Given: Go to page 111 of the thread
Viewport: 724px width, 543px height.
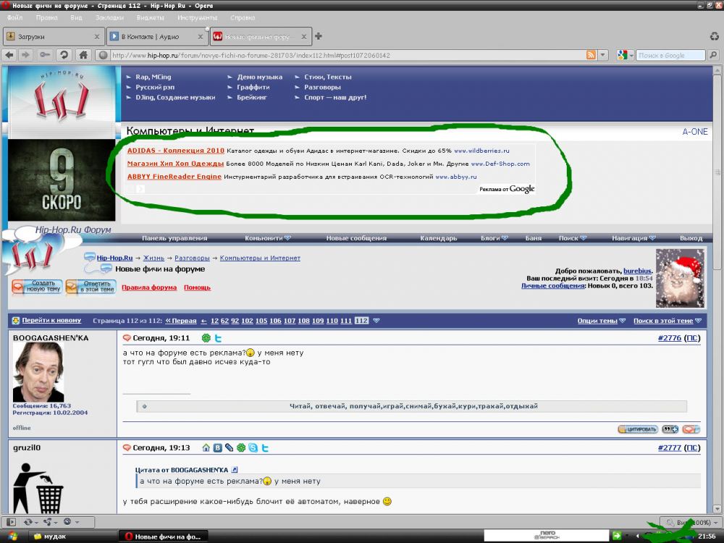Looking at the screenshot, I should point(346,321).
